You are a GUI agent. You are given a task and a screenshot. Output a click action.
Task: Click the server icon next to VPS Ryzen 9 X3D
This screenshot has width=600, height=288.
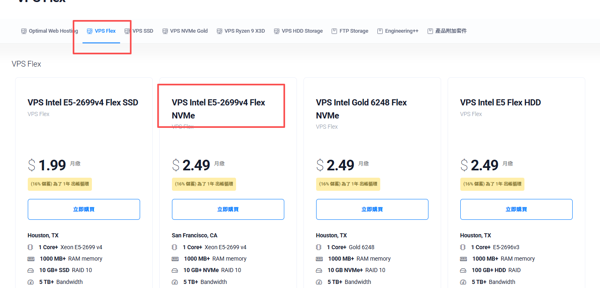(x=219, y=31)
